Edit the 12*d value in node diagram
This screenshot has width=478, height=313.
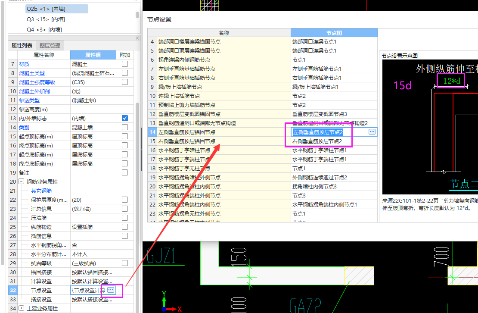451,81
